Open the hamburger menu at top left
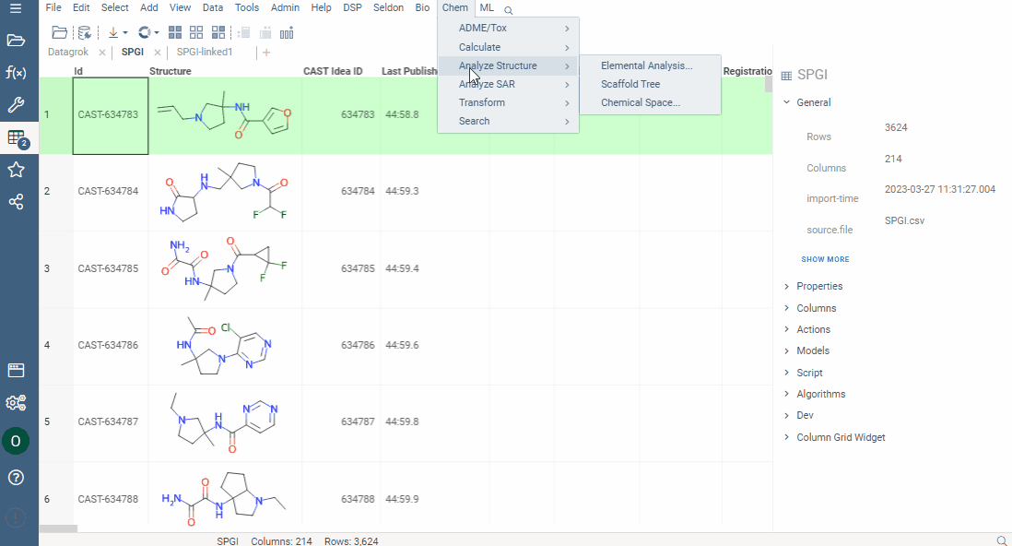Screen dimensions: 1012x546 (x=16, y=9)
